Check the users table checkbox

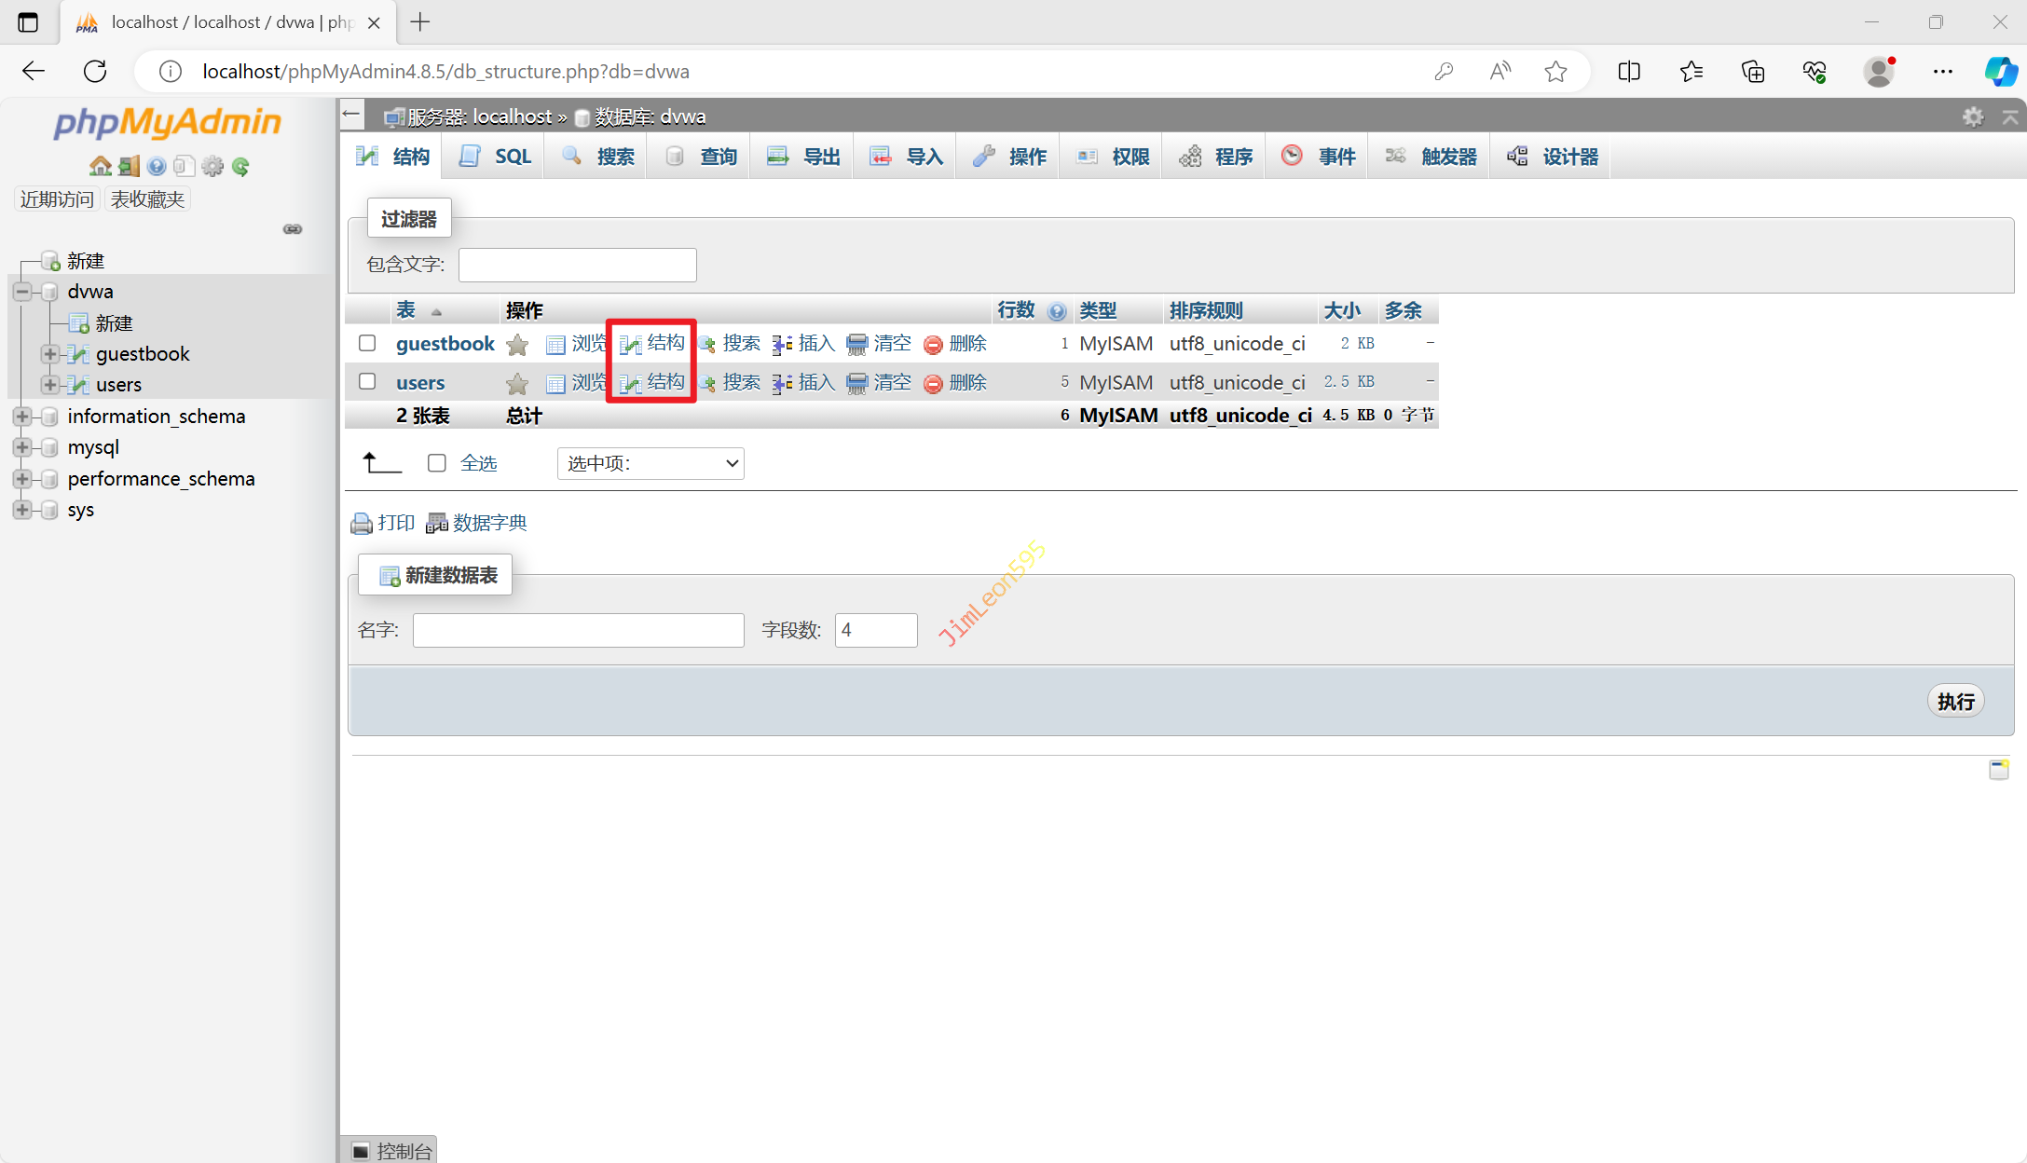pos(367,381)
